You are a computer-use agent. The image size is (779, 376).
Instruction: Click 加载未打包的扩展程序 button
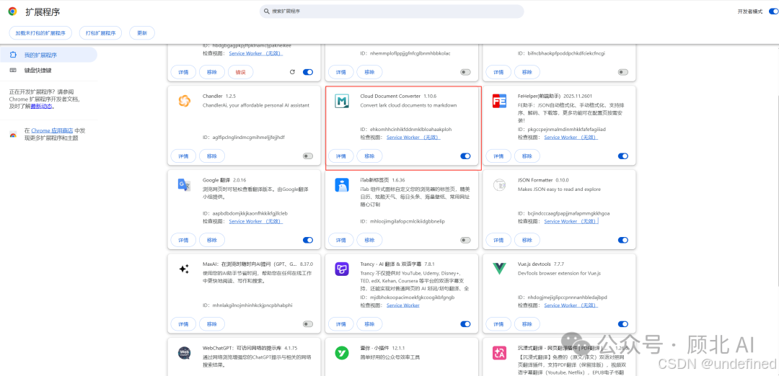pyautogui.click(x=40, y=33)
